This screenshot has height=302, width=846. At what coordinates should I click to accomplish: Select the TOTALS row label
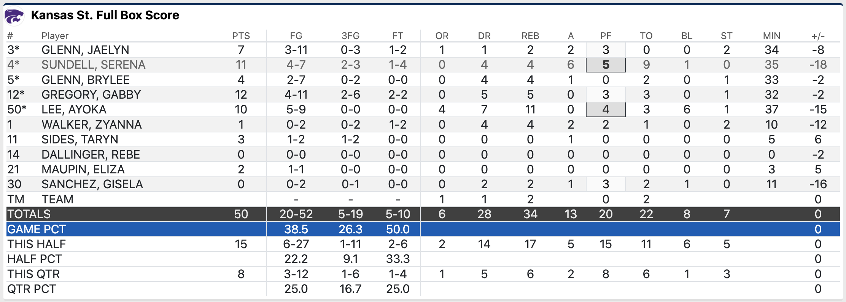point(29,214)
